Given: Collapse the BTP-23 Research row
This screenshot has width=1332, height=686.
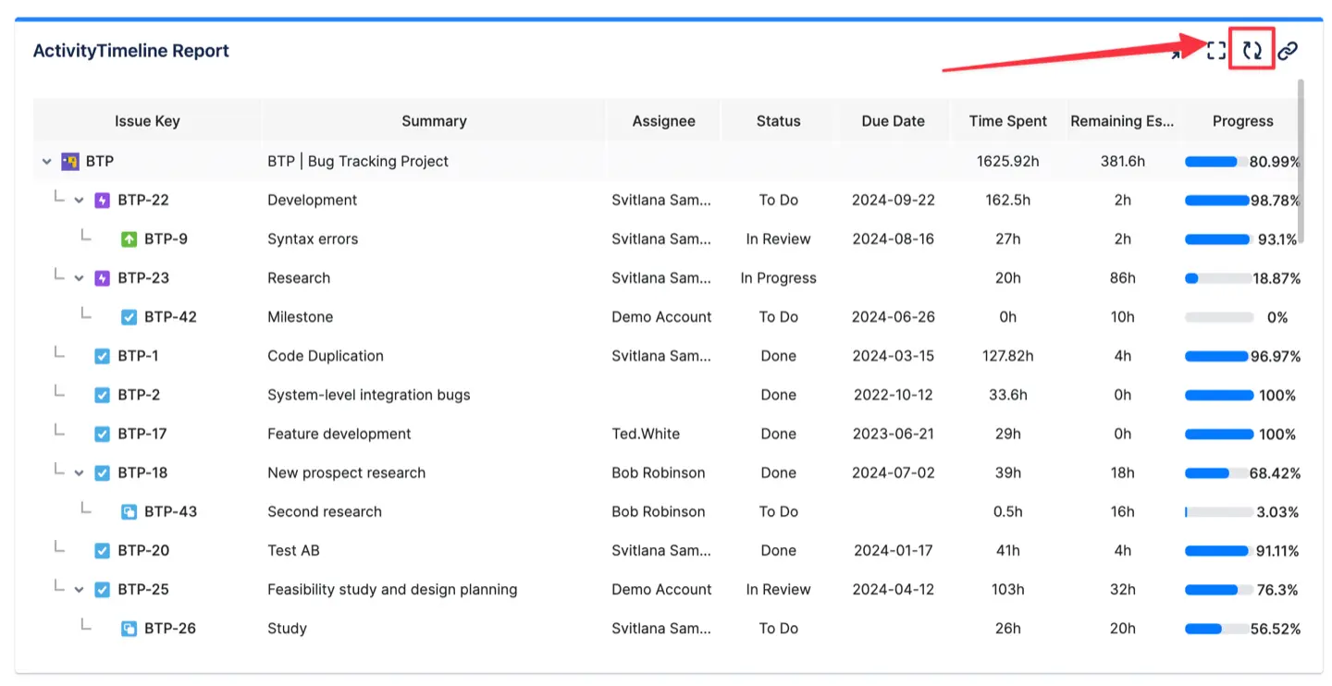Looking at the screenshot, I should (80, 278).
